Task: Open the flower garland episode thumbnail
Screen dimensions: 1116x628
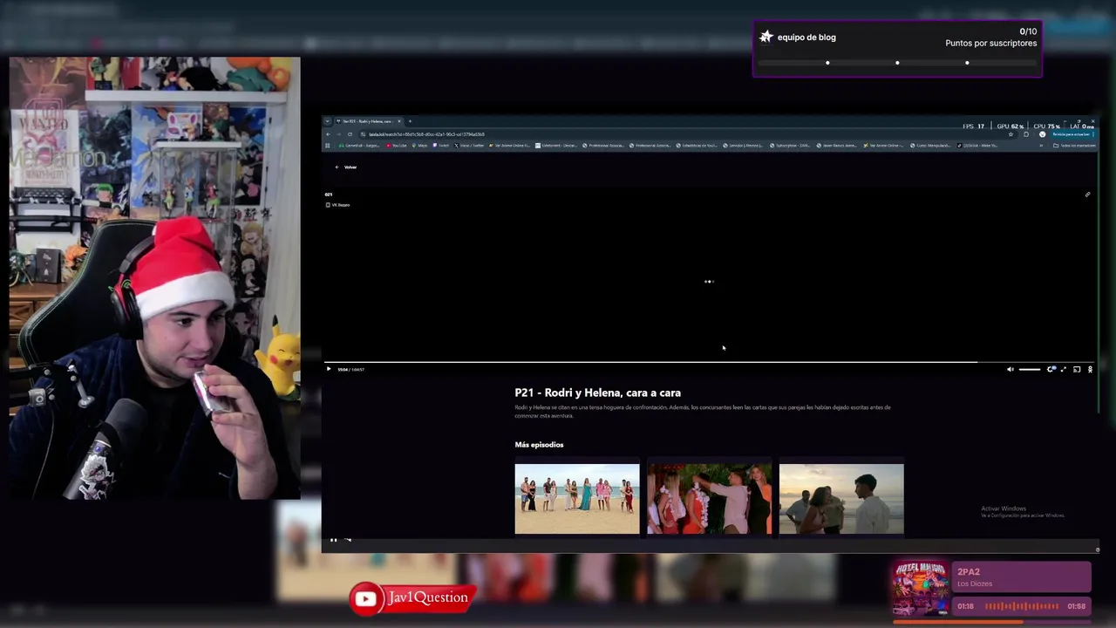Action: pos(709,498)
